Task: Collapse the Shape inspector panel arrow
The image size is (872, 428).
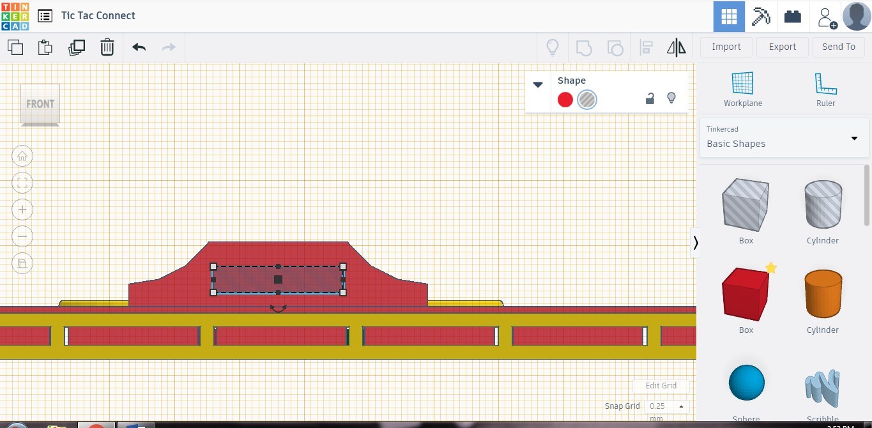Action: coord(537,84)
